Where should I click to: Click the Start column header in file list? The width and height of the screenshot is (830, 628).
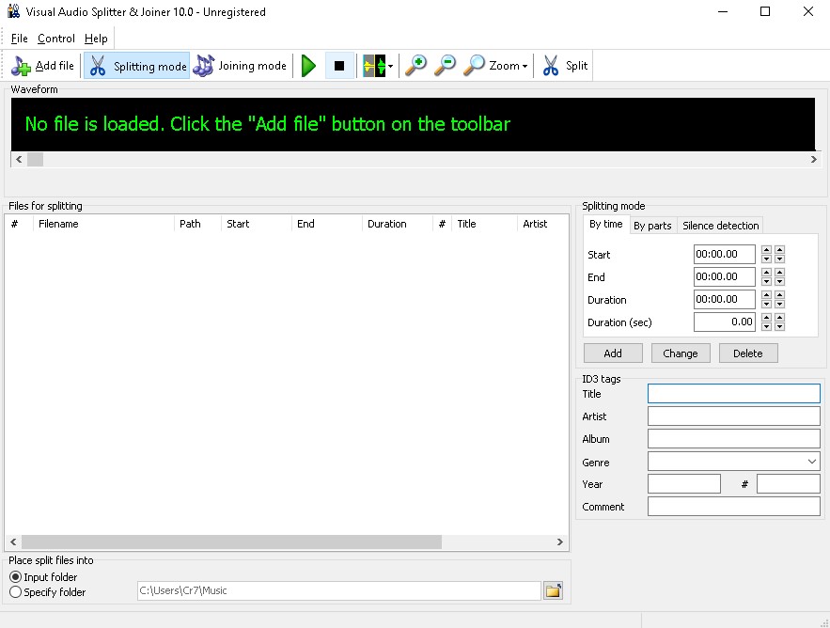257,224
